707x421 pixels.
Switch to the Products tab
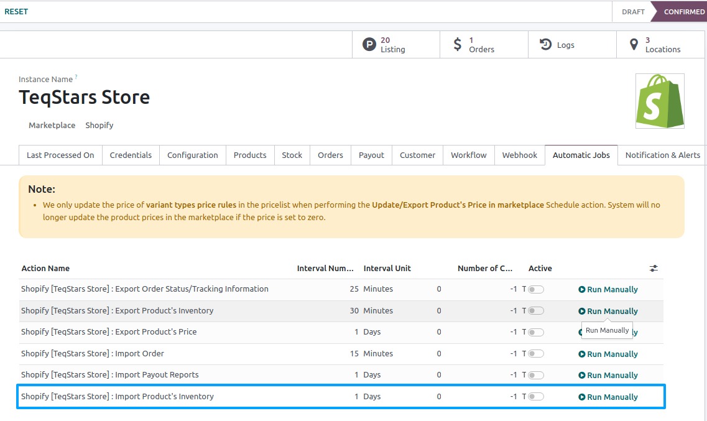click(x=250, y=155)
